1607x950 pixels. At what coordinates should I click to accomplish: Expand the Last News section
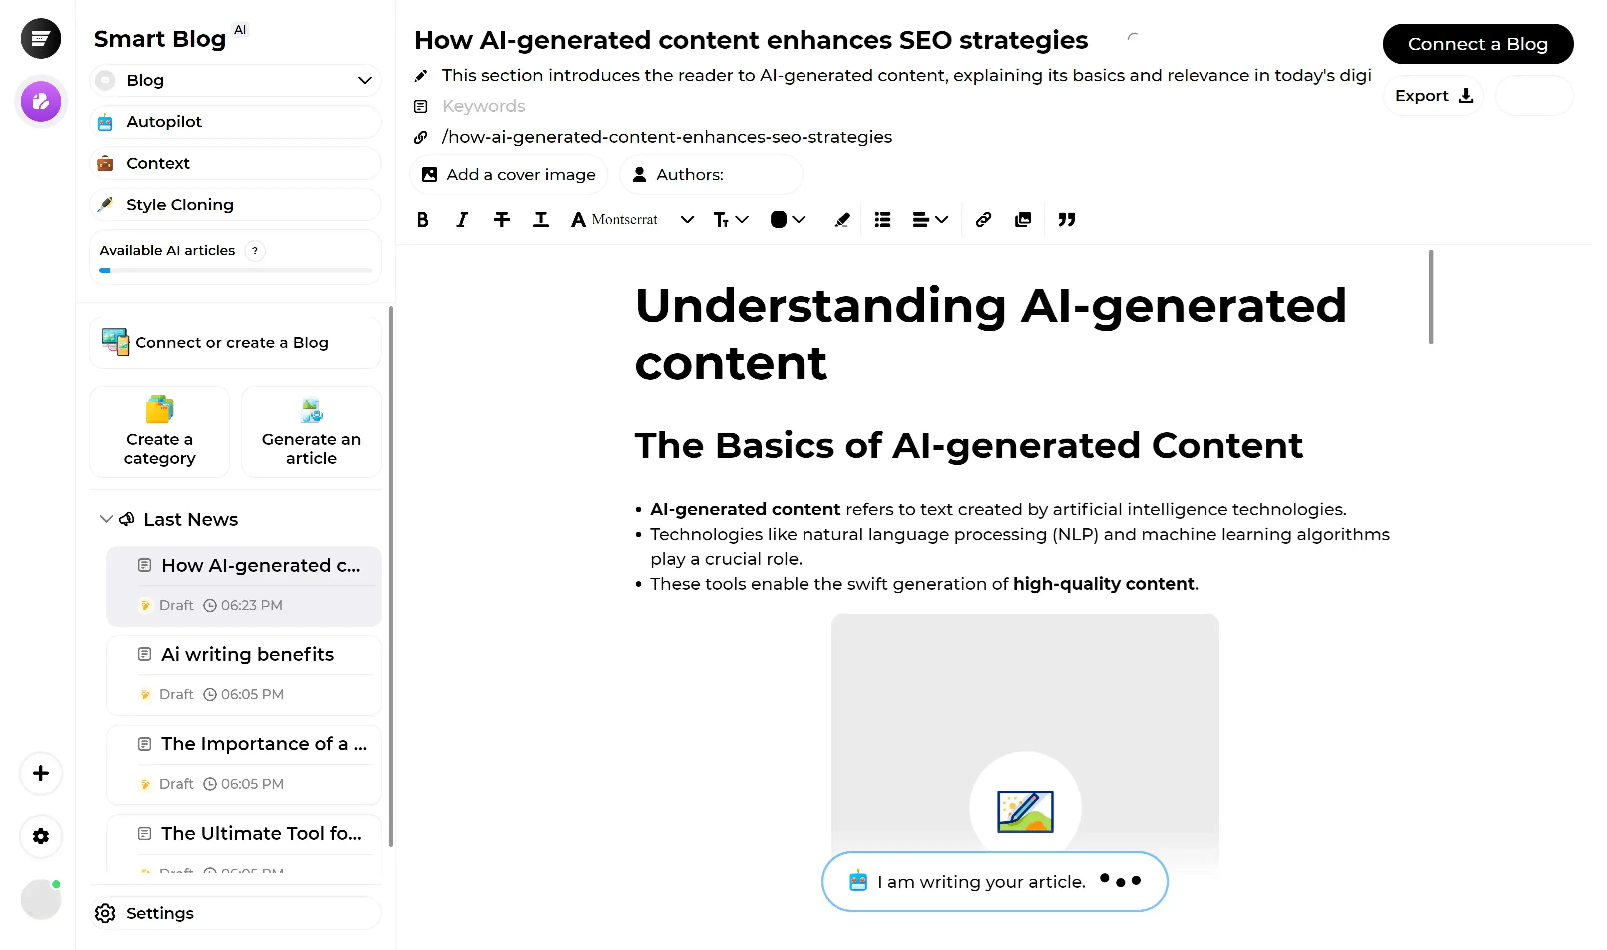105,518
